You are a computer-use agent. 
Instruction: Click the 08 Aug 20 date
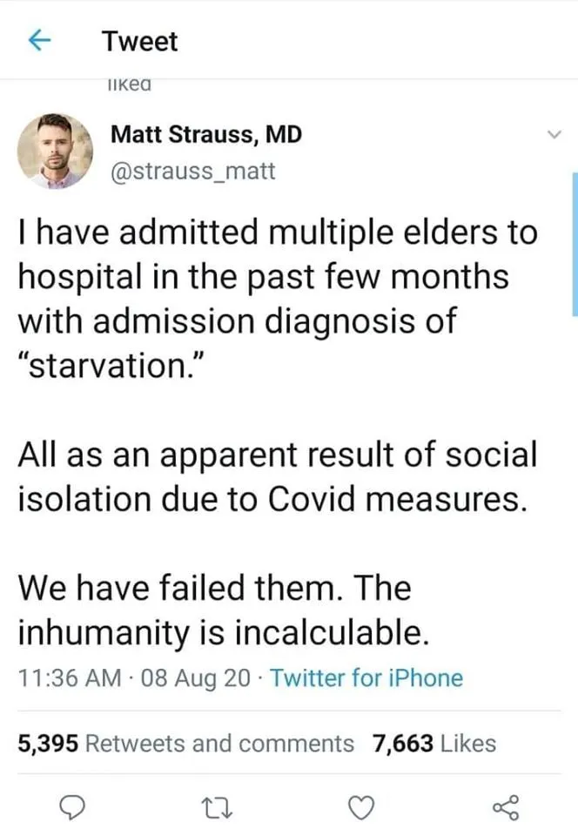pos(190,678)
